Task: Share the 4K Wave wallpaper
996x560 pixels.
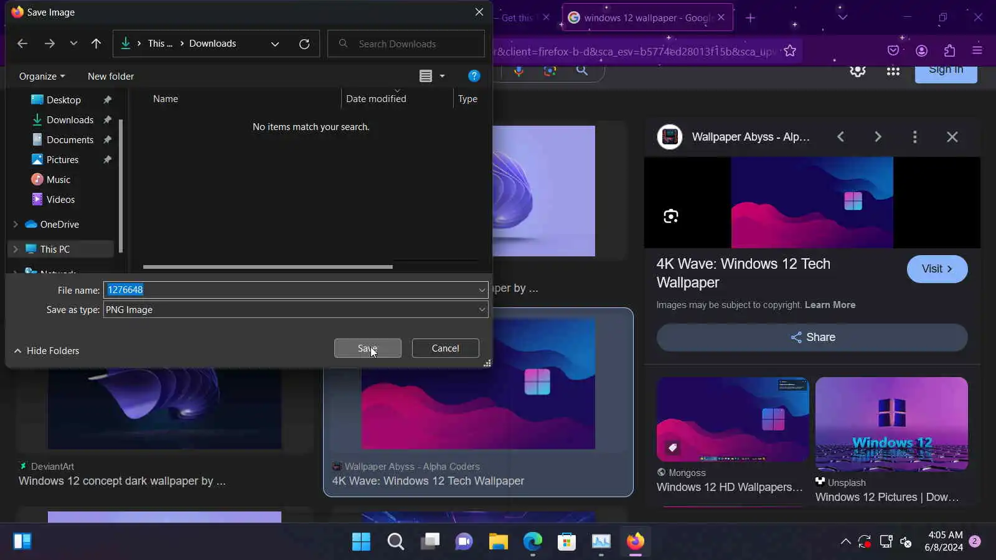Action: coord(812,337)
